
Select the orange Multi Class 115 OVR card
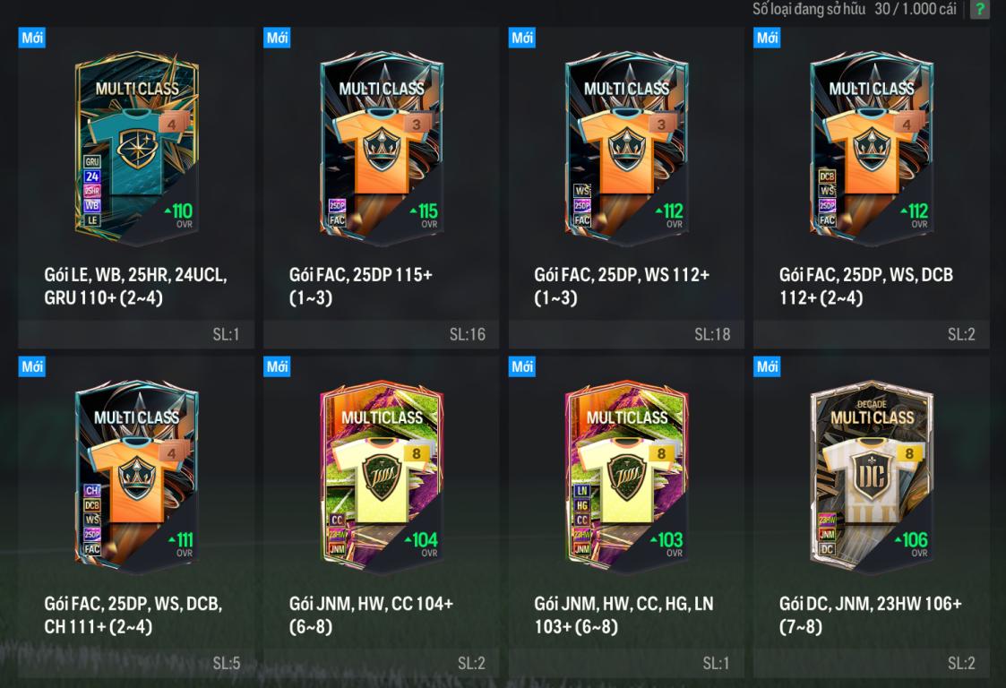click(382, 148)
